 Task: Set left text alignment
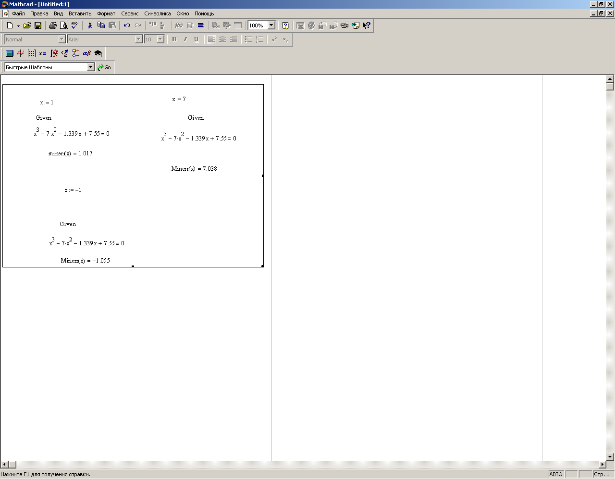(211, 39)
